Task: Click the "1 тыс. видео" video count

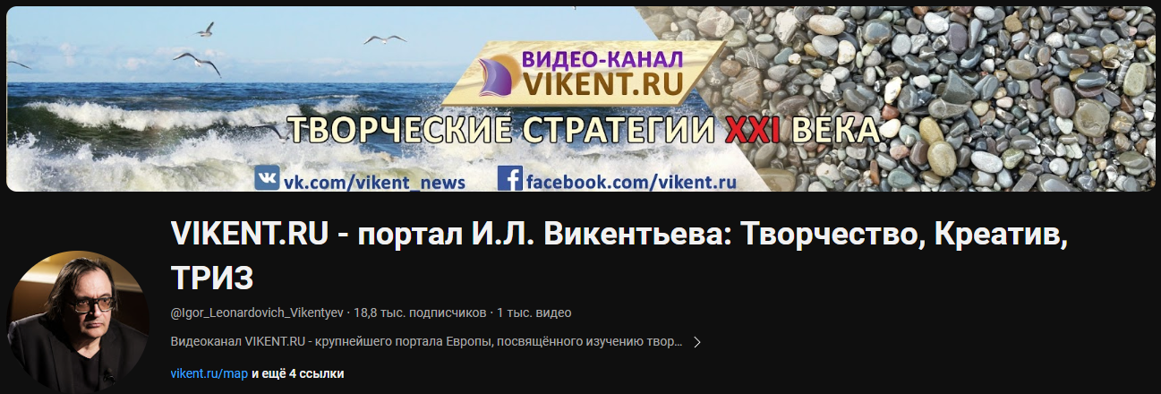Action: [534, 313]
